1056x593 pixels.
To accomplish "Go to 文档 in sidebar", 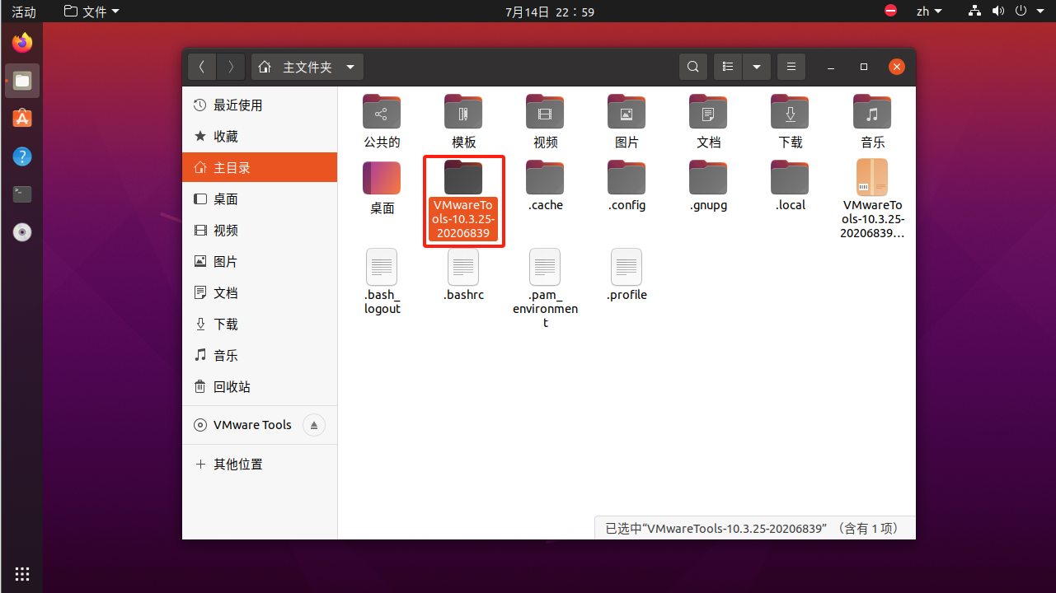I will [260, 293].
